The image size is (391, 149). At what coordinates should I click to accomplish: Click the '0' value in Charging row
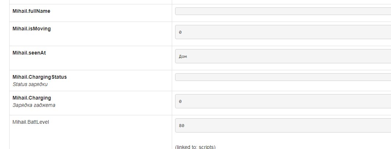point(180,102)
